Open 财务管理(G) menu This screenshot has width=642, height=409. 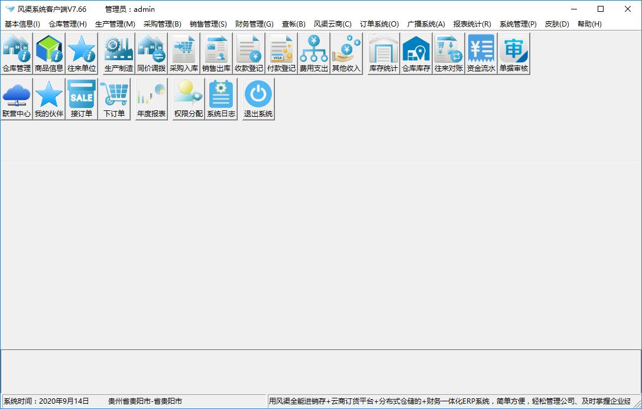[x=254, y=24]
